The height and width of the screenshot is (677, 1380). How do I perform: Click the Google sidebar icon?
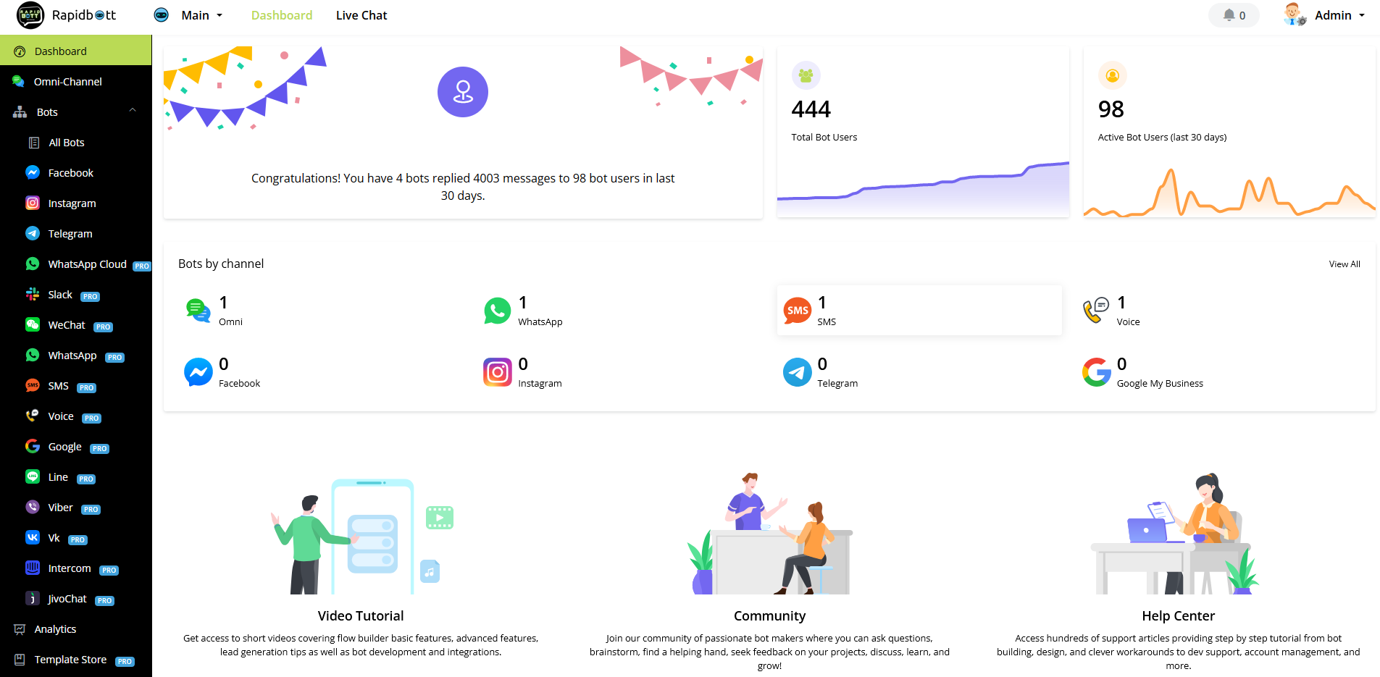(33, 446)
